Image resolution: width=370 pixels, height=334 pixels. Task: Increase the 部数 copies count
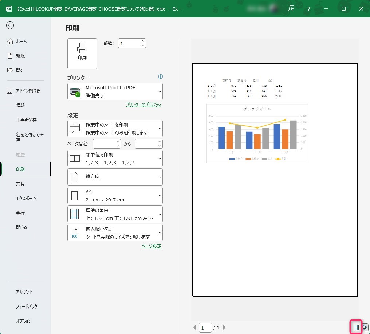[143, 41]
